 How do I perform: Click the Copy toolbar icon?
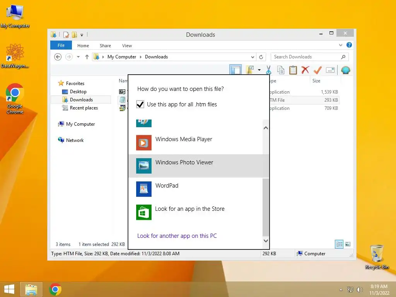click(x=281, y=70)
